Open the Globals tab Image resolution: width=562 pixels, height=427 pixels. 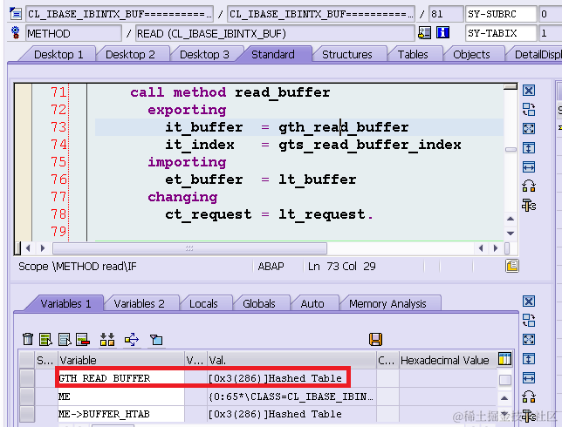click(x=259, y=304)
